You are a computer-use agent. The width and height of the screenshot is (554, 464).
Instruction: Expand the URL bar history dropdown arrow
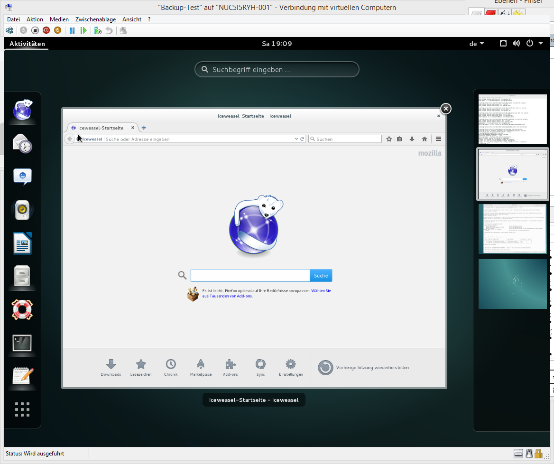point(296,139)
